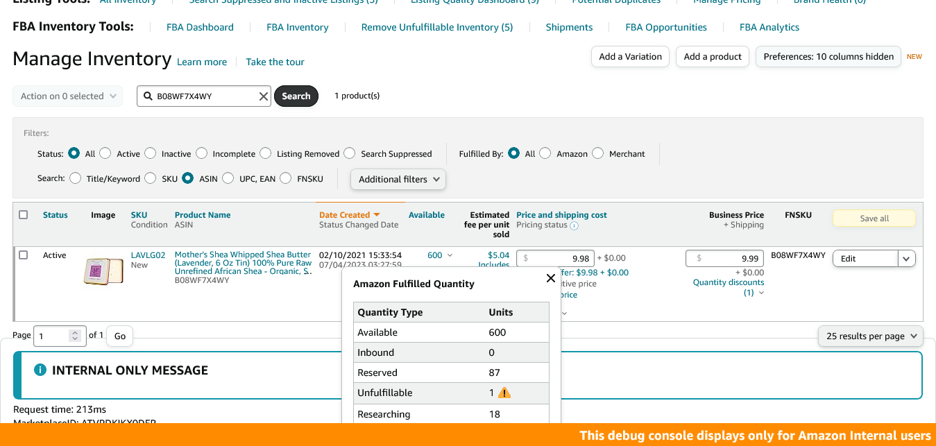
Task: Tick the select-all checkbox in table header
Action: click(24, 215)
